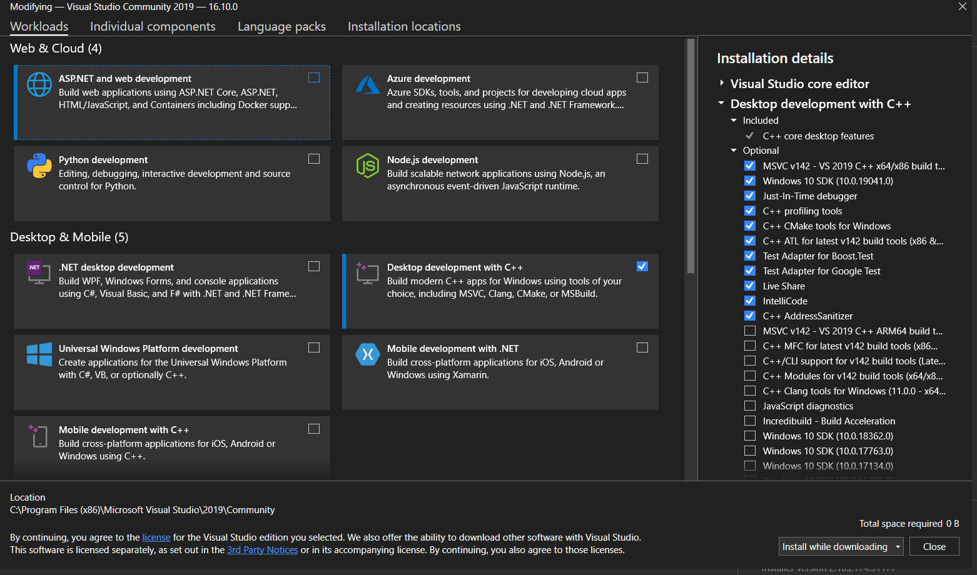Image resolution: width=977 pixels, height=575 pixels.
Task: Switch to Individual components tab
Action: click(153, 26)
